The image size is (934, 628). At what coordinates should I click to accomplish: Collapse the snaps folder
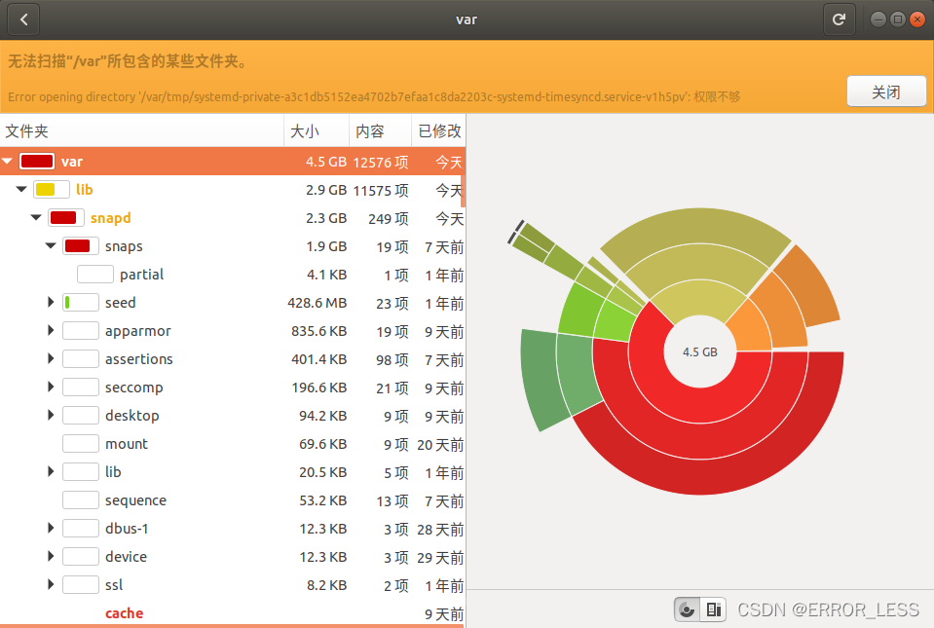coord(51,245)
